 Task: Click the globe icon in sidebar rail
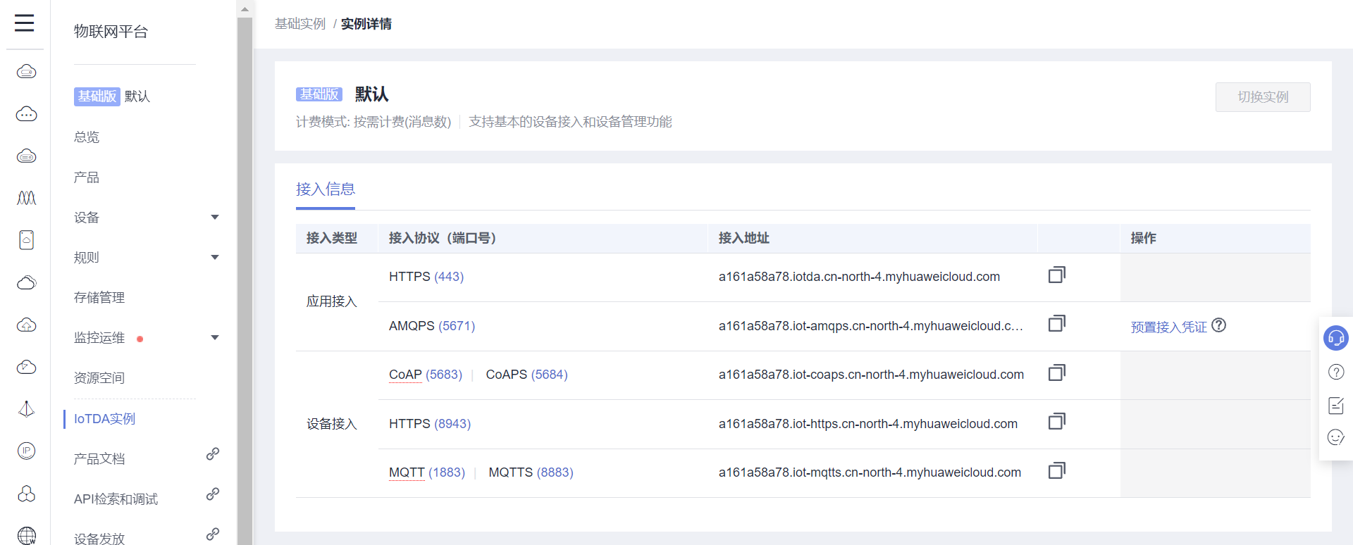click(x=26, y=536)
